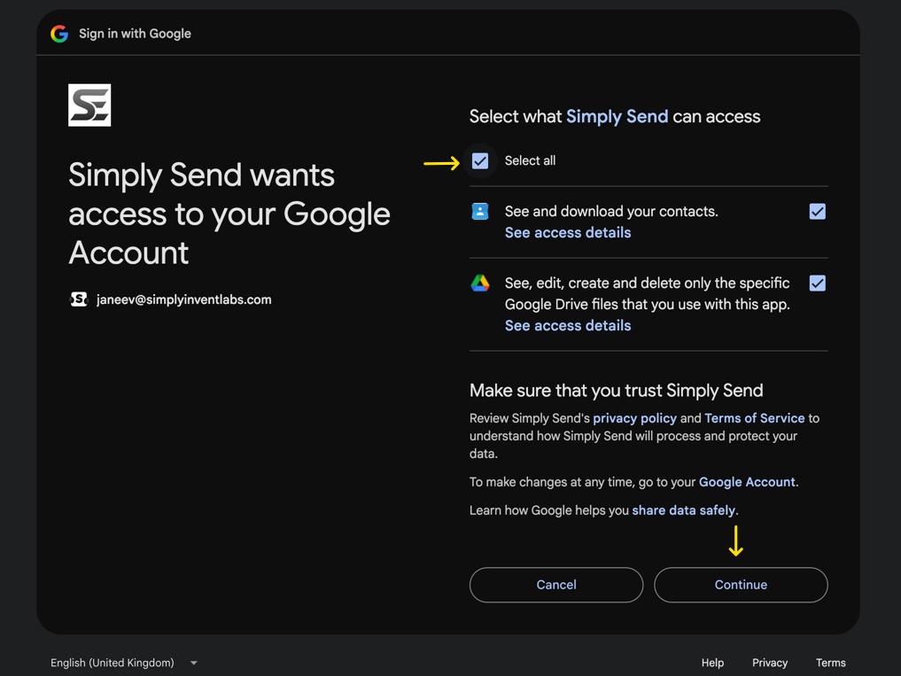Click the Simply Send SE logo
This screenshot has height=676, width=901.
(x=89, y=105)
